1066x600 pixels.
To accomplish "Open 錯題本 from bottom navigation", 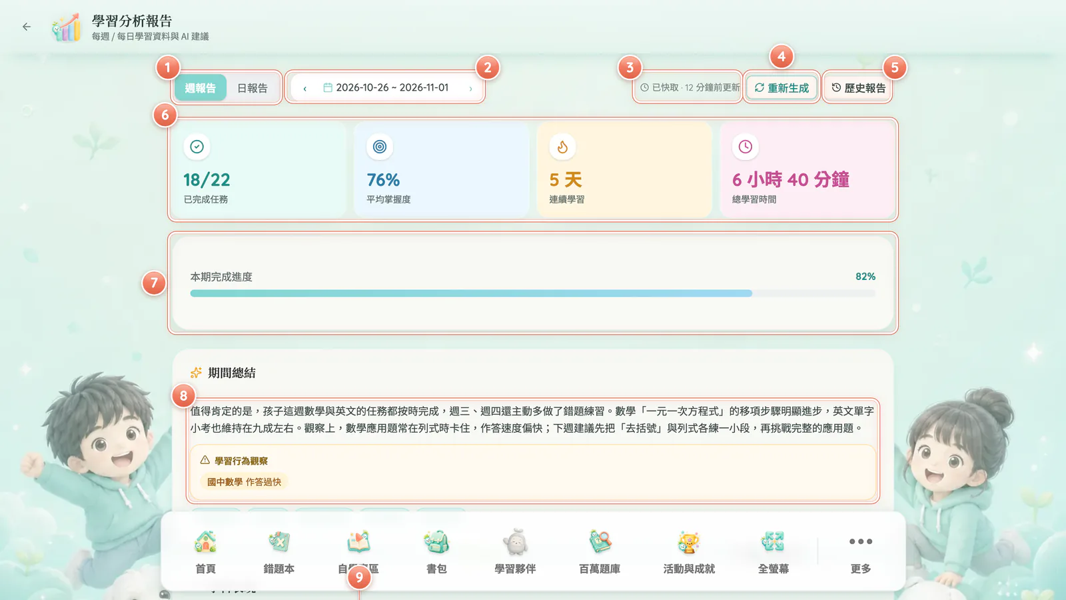I will point(278,552).
